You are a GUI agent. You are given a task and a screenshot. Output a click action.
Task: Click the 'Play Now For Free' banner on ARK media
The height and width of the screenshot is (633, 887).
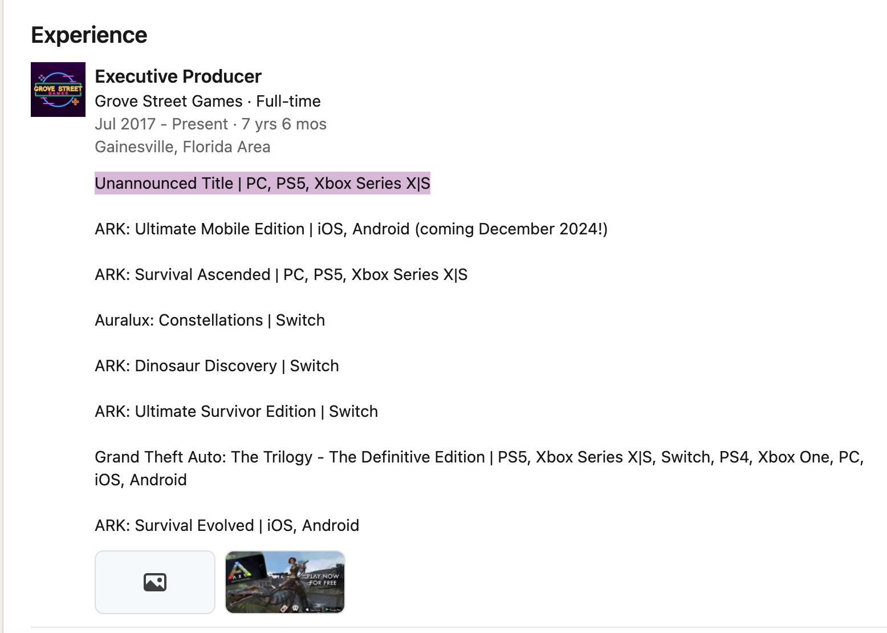pos(322,579)
